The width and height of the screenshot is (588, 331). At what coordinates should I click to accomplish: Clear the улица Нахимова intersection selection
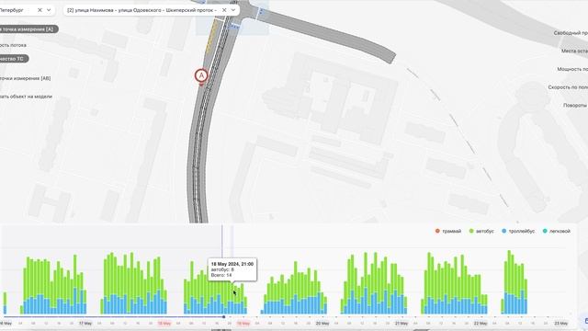pyautogui.click(x=224, y=10)
